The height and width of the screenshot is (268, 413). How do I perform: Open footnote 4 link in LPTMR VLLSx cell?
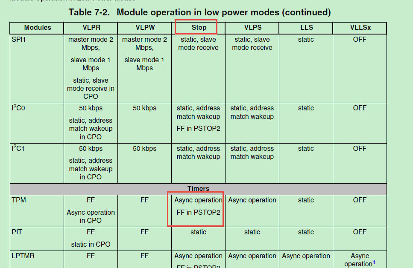(374, 262)
